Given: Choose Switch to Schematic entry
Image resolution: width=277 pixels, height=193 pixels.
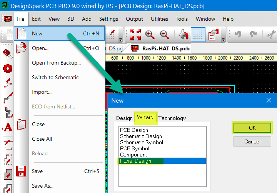Looking at the screenshot, I should 59,77.
